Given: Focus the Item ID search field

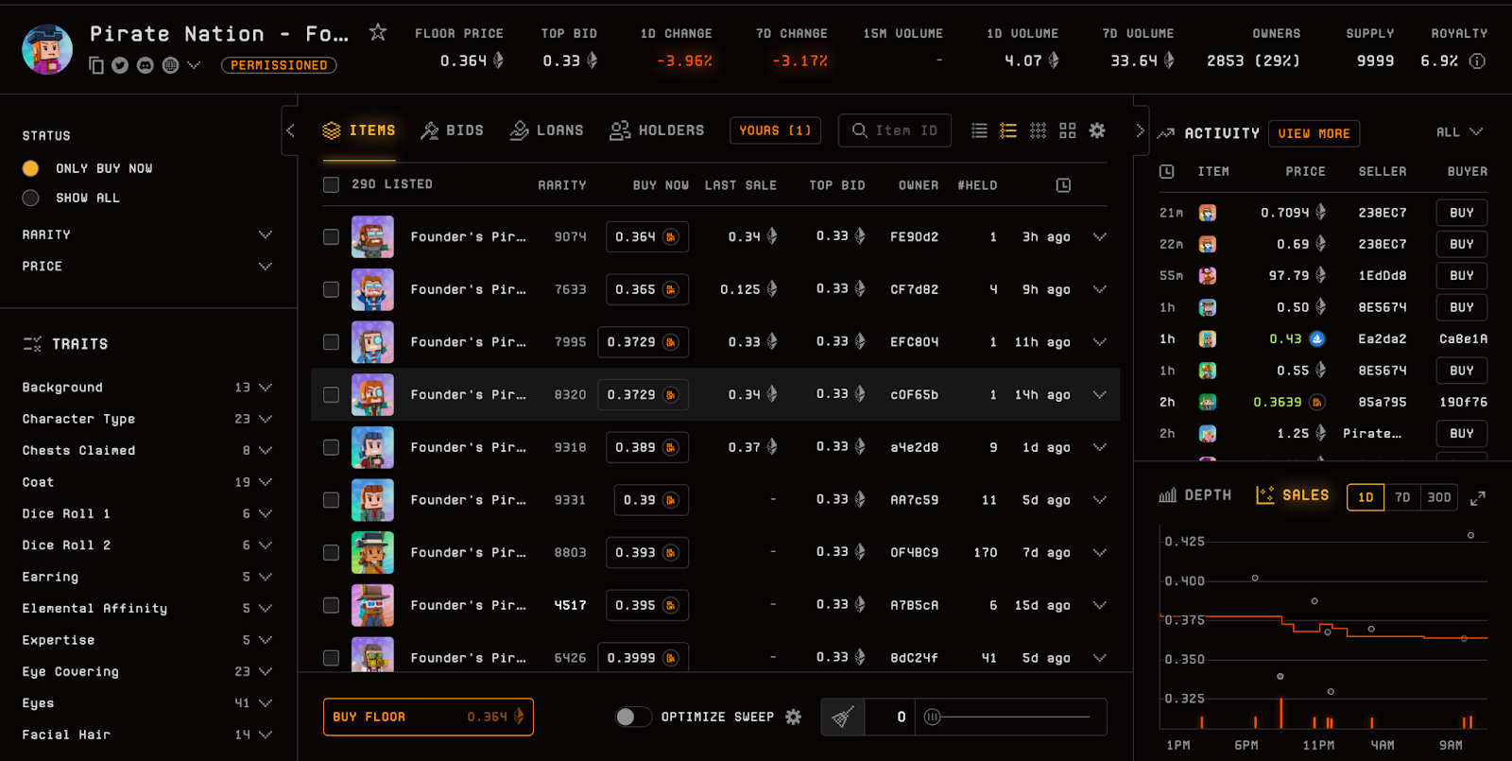Looking at the screenshot, I should [x=895, y=130].
